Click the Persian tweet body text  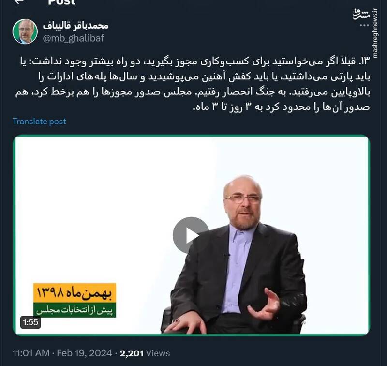193,84
